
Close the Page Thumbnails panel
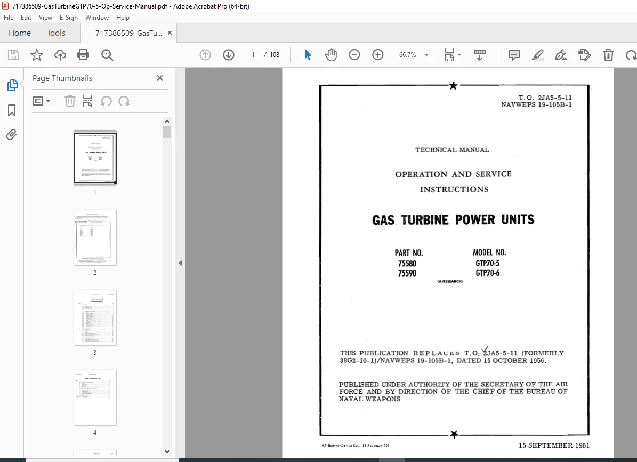[x=160, y=78]
